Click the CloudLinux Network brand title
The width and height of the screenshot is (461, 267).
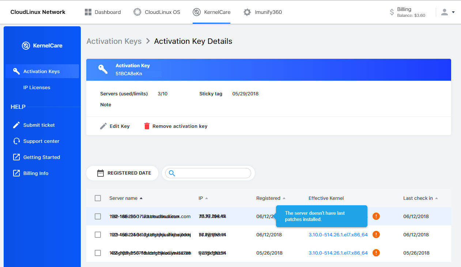pyautogui.click(x=38, y=12)
